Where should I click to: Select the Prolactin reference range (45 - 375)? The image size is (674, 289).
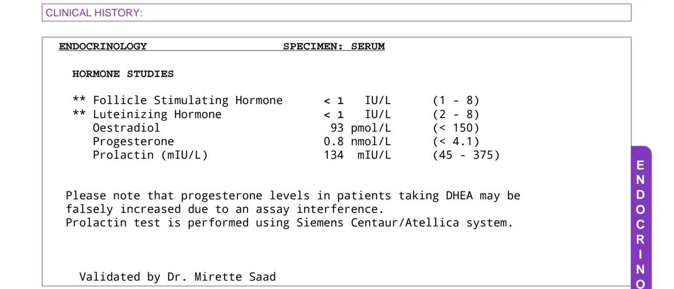click(x=466, y=155)
